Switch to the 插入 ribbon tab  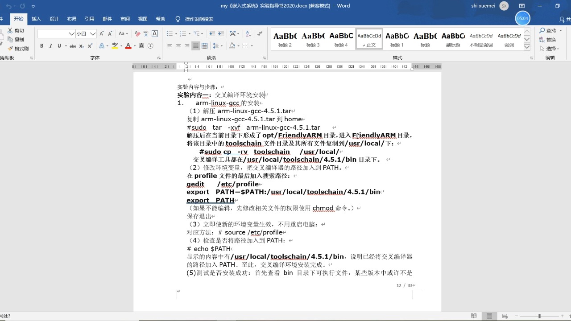click(x=36, y=19)
